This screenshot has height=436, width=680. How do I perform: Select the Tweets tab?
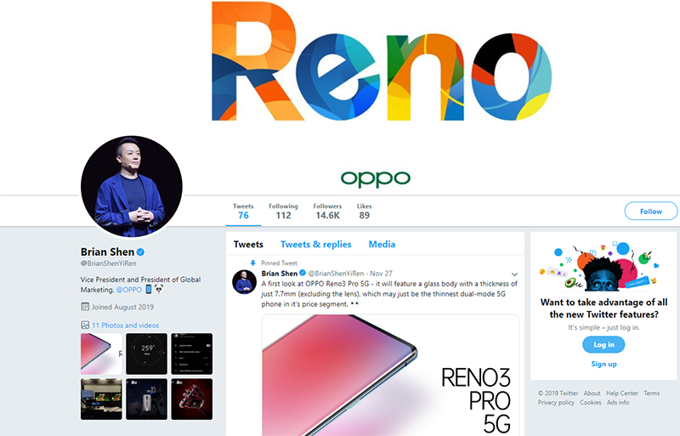pyautogui.click(x=248, y=244)
